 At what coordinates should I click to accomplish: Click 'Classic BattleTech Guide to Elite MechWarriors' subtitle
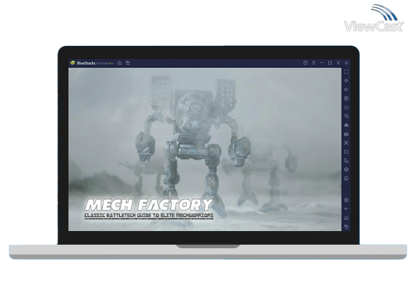coord(149,216)
